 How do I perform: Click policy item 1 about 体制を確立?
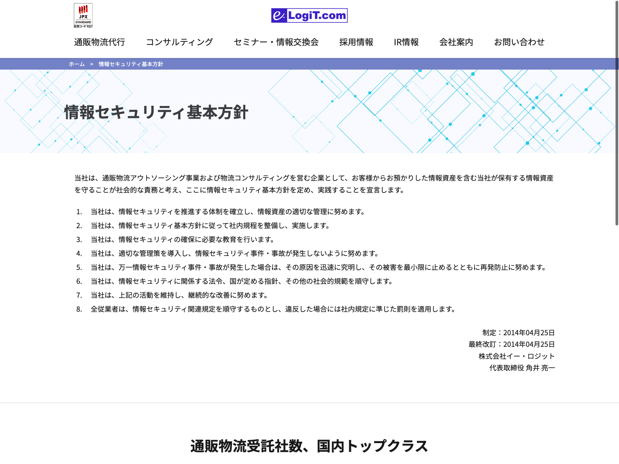227,212
